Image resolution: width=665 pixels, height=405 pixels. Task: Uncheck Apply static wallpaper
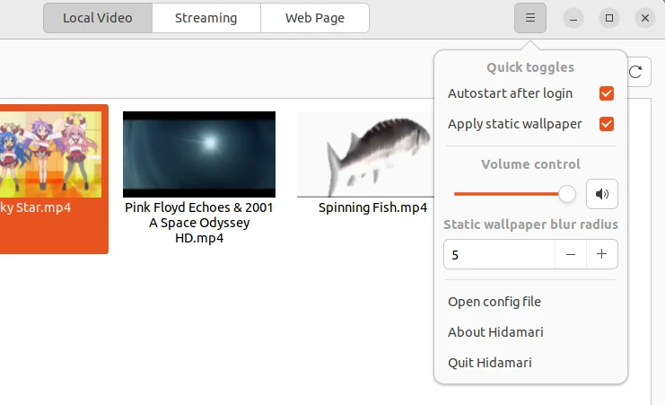tap(606, 124)
